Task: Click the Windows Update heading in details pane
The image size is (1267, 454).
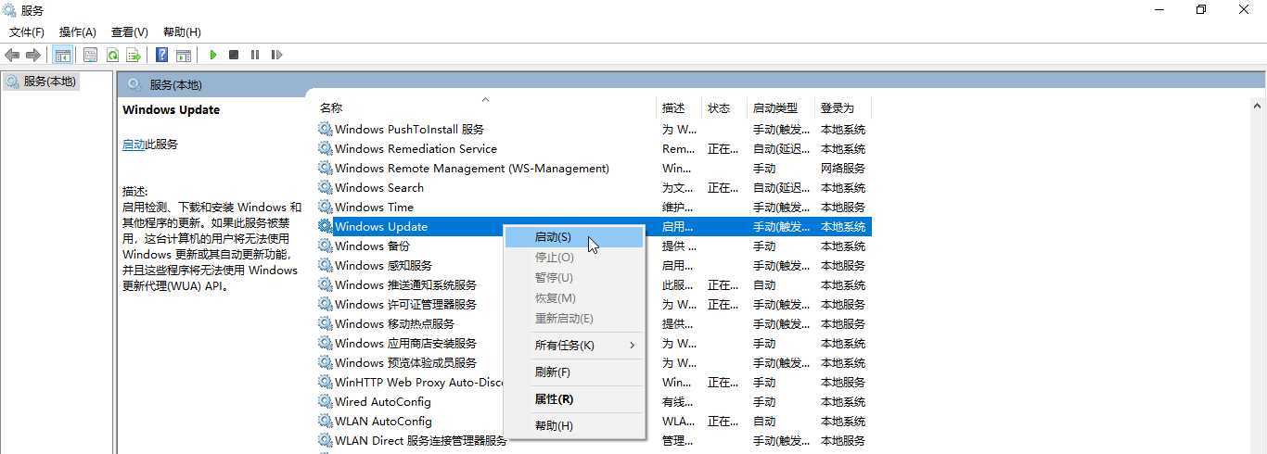Action: tap(171, 109)
